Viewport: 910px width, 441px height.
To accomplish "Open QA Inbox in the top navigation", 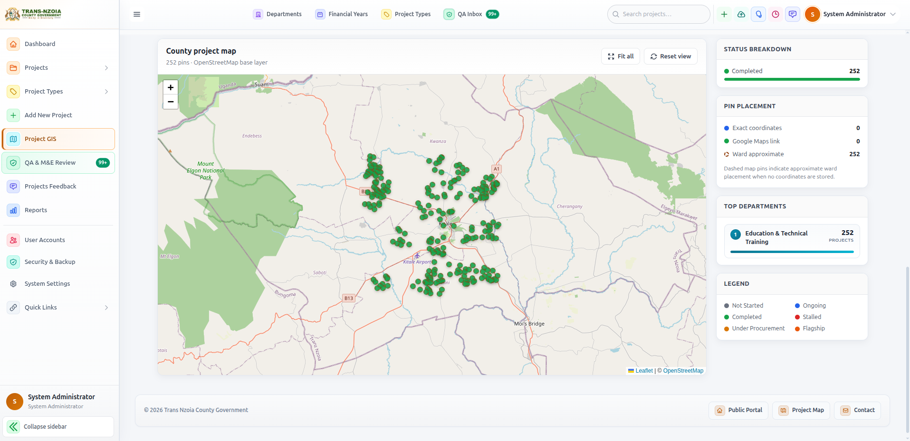I will 471,14.
